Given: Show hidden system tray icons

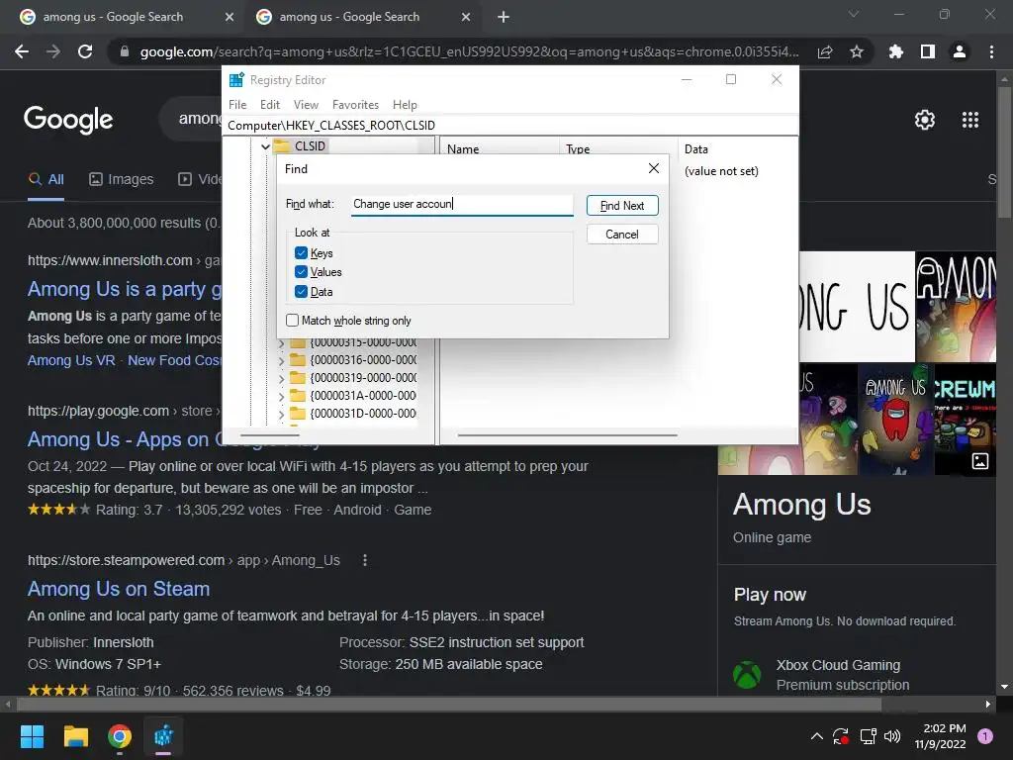Looking at the screenshot, I should click(x=816, y=736).
